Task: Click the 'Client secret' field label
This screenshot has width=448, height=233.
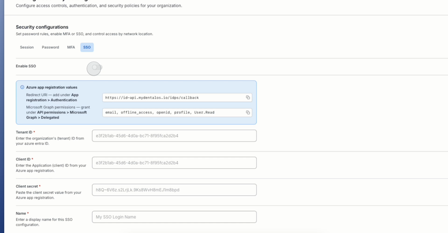Action: tap(27, 186)
